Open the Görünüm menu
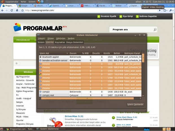Viewport: 175px width, 131px height. click(61, 39)
